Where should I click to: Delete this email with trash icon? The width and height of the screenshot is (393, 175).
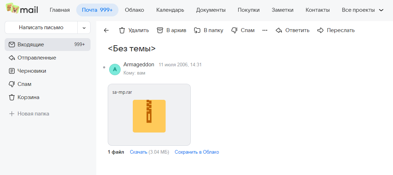(x=122, y=30)
